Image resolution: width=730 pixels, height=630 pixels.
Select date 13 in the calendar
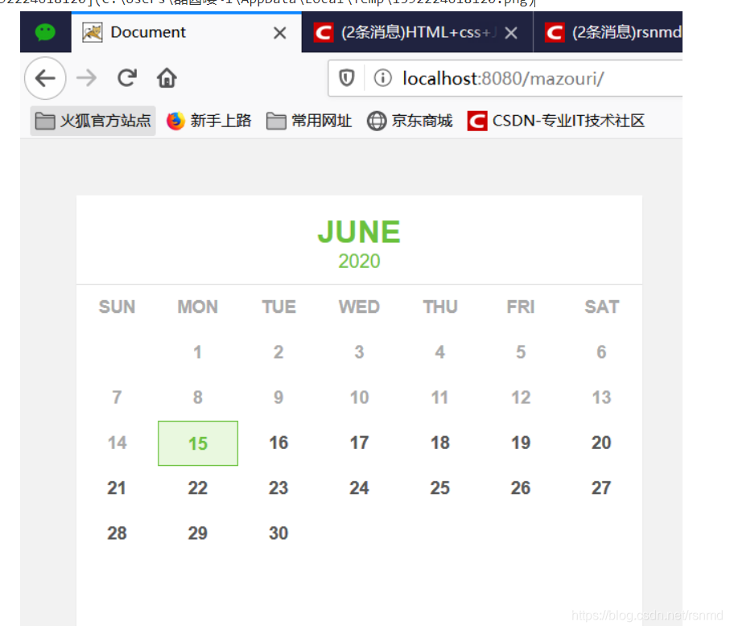(601, 397)
